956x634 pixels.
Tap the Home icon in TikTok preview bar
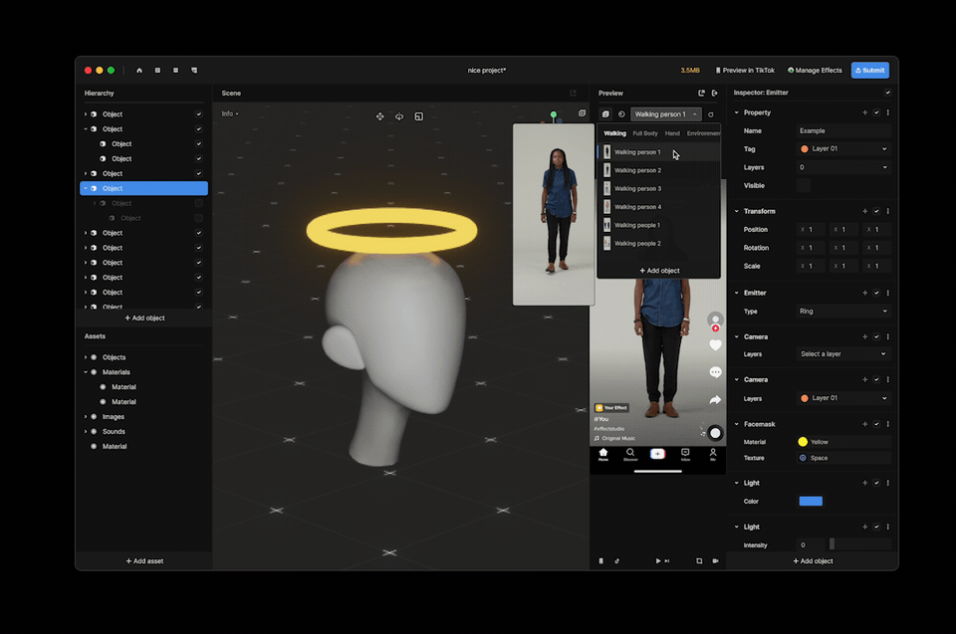603,454
